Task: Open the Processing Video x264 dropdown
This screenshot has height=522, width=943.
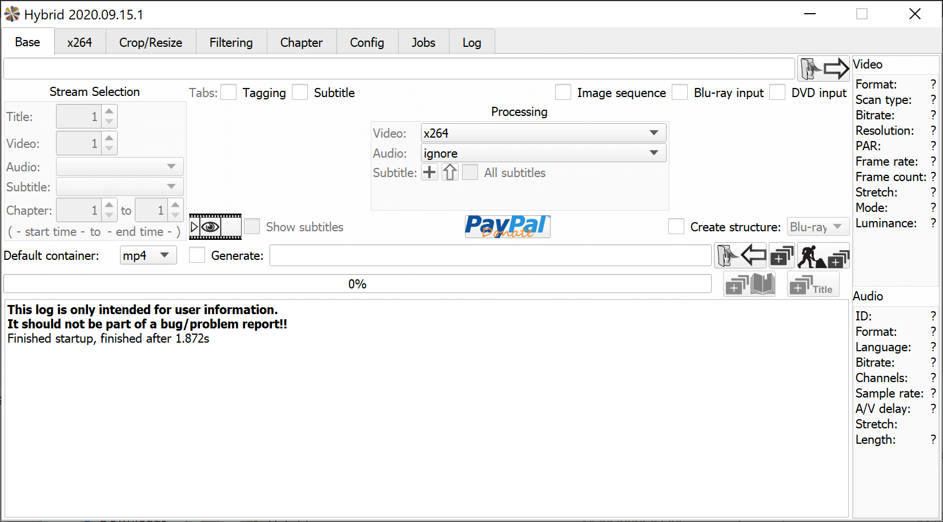Action: 543,133
